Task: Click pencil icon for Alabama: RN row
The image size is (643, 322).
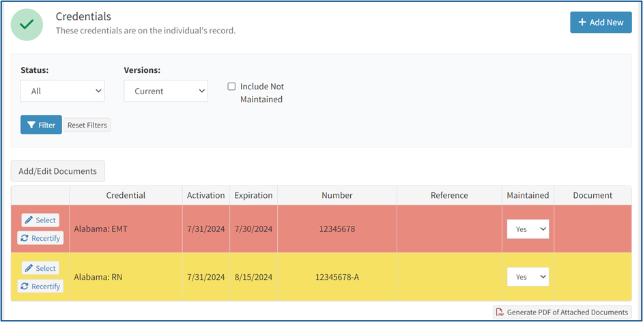Action: click(x=29, y=268)
